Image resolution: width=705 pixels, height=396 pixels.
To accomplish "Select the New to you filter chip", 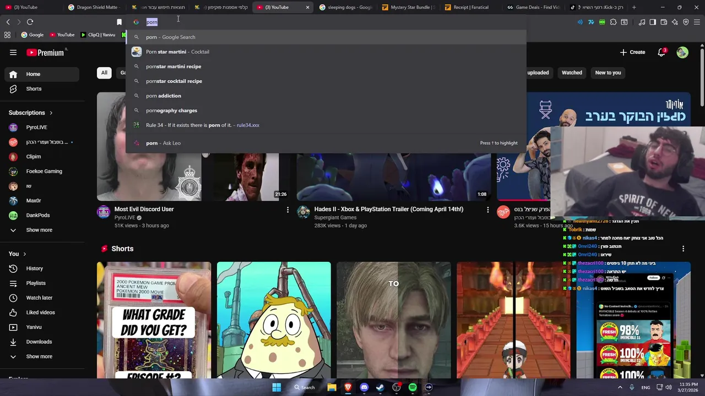I will pos(608,73).
